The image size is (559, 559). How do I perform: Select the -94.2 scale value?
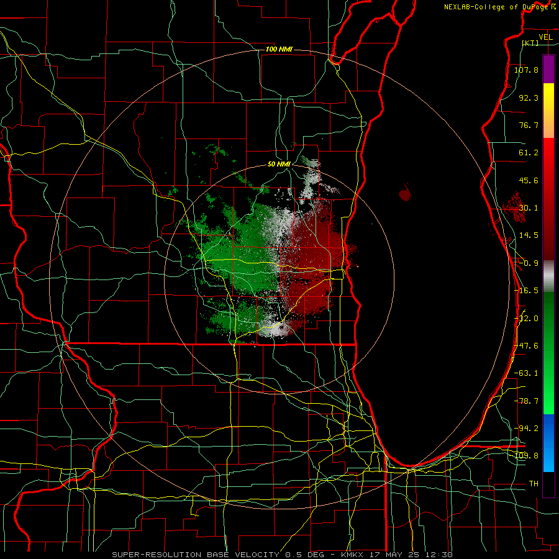click(526, 428)
